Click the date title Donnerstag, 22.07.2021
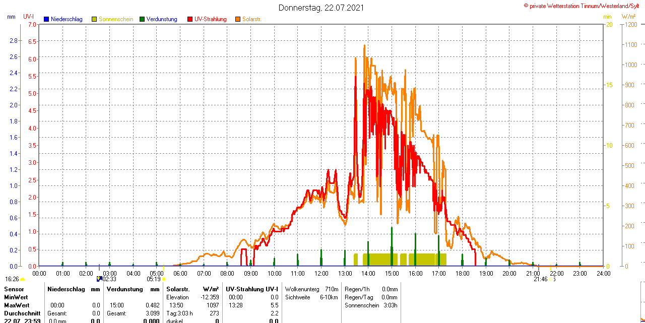The width and height of the screenshot is (645, 323). click(321, 8)
